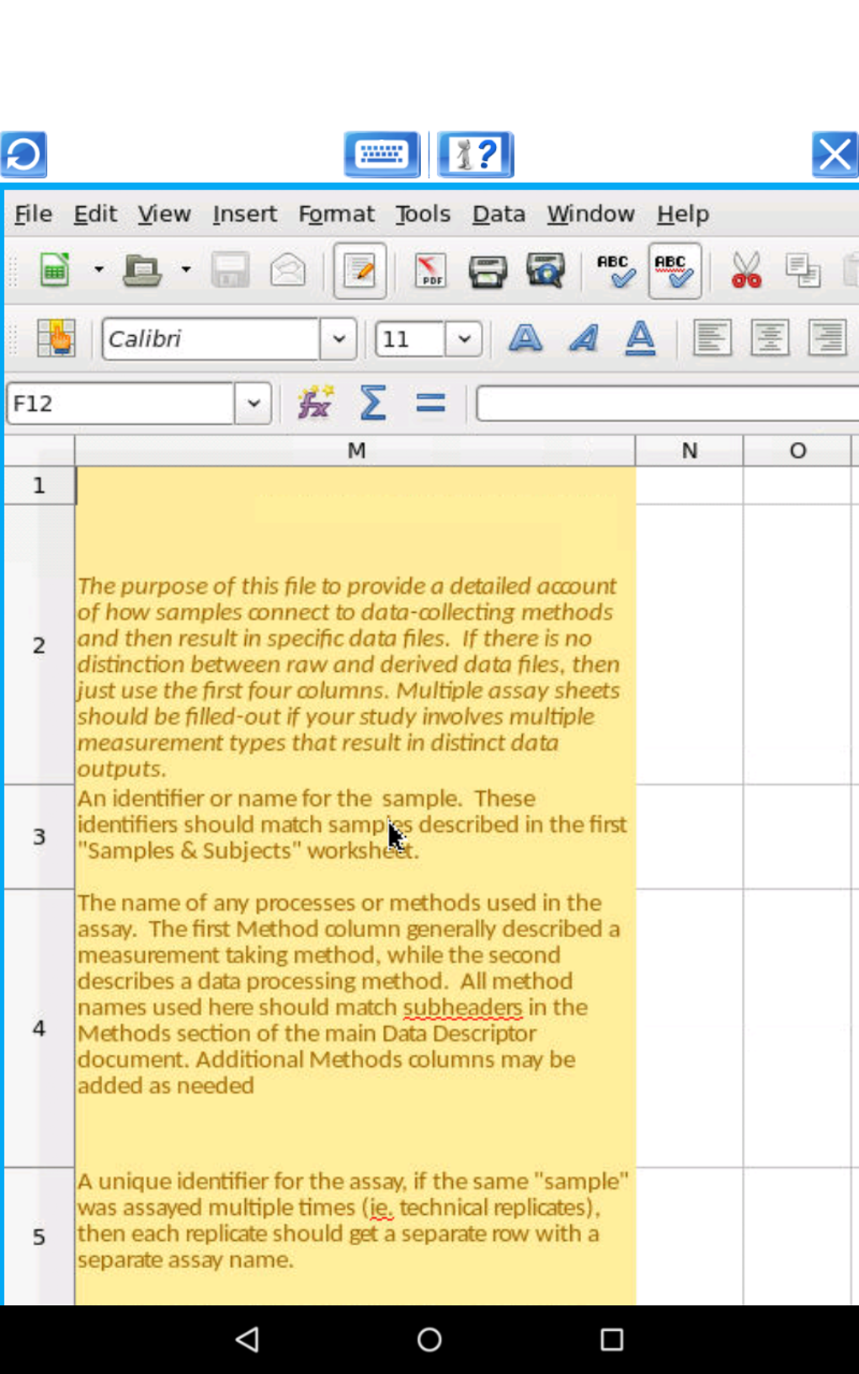Click the Save disk icon
The height and width of the screenshot is (1374, 859).
coord(230,270)
